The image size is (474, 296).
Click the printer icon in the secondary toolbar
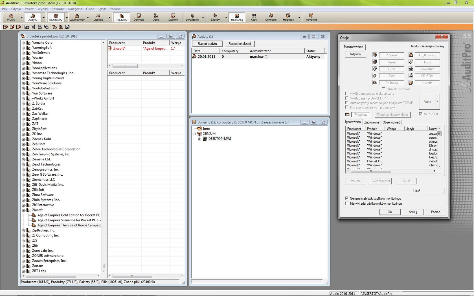(40, 27)
